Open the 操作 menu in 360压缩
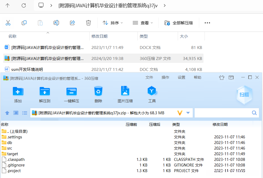This screenshot has height=178, width=263. click(x=165, y=77)
